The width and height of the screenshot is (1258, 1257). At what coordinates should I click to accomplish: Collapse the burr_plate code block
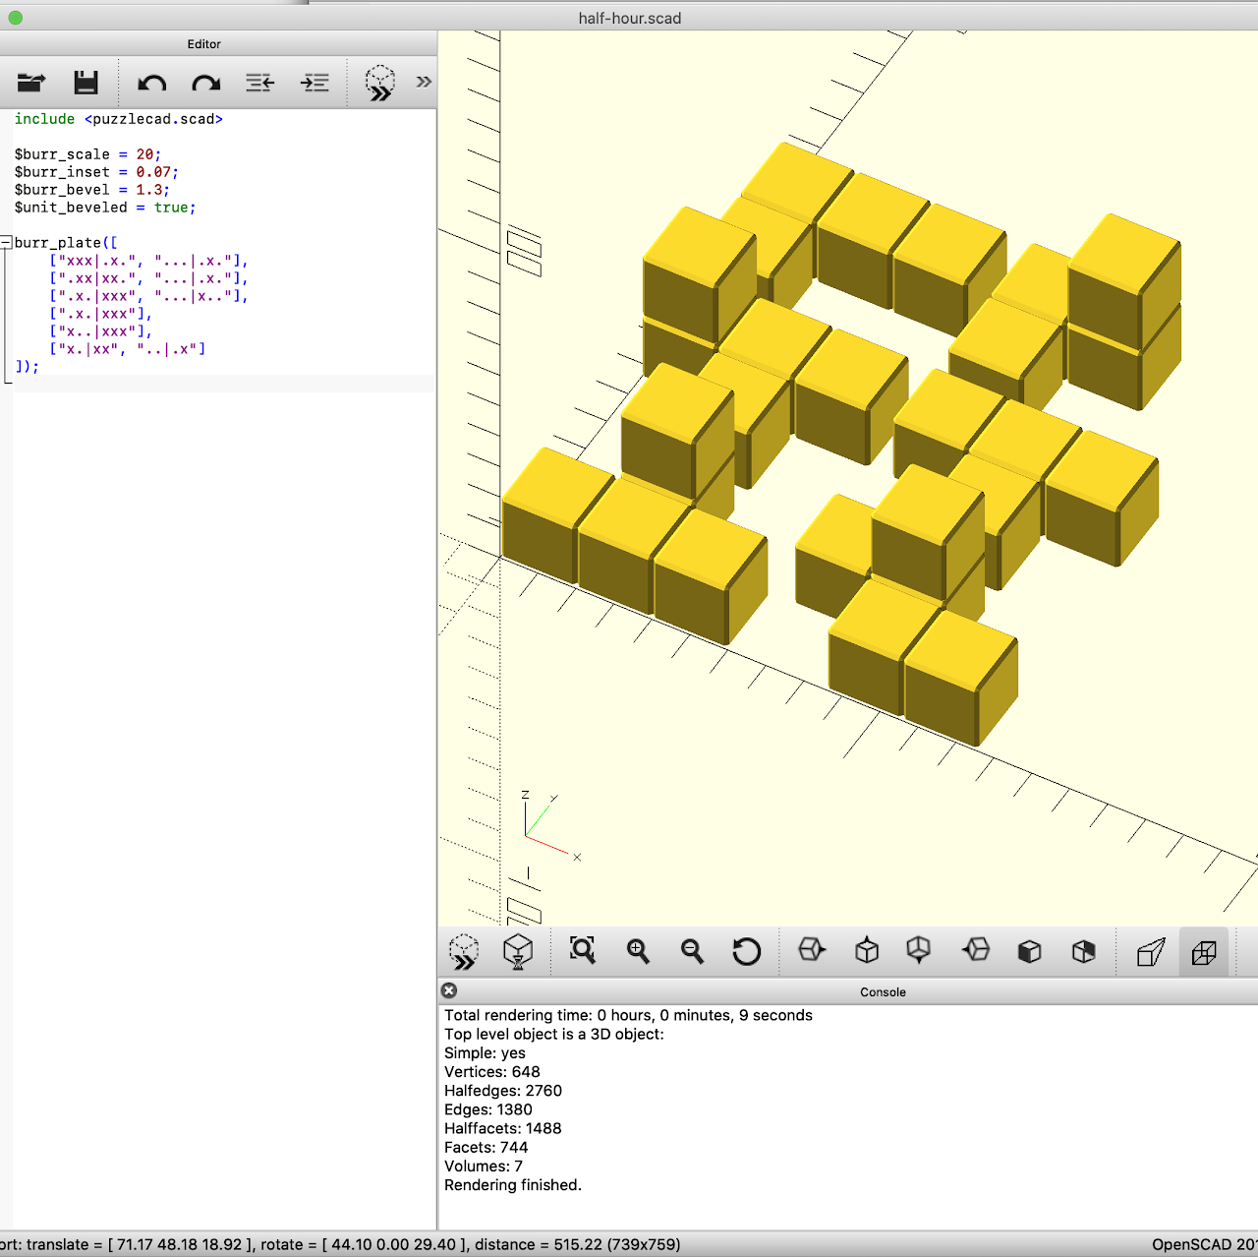(x=6, y=243)
